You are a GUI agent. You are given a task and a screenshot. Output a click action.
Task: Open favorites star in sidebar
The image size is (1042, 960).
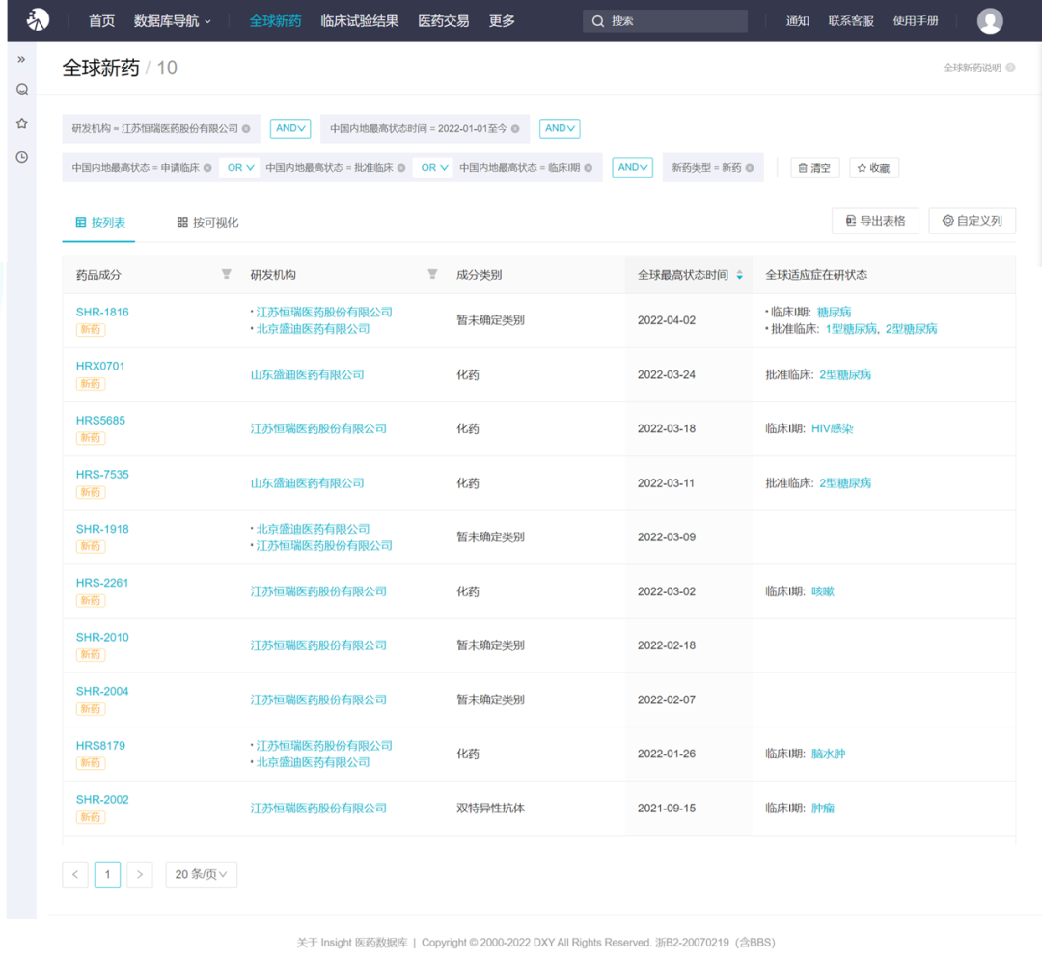pos(22,123)
